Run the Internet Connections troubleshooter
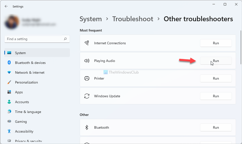Screen dimensions: 242x144 click(216, 43)
